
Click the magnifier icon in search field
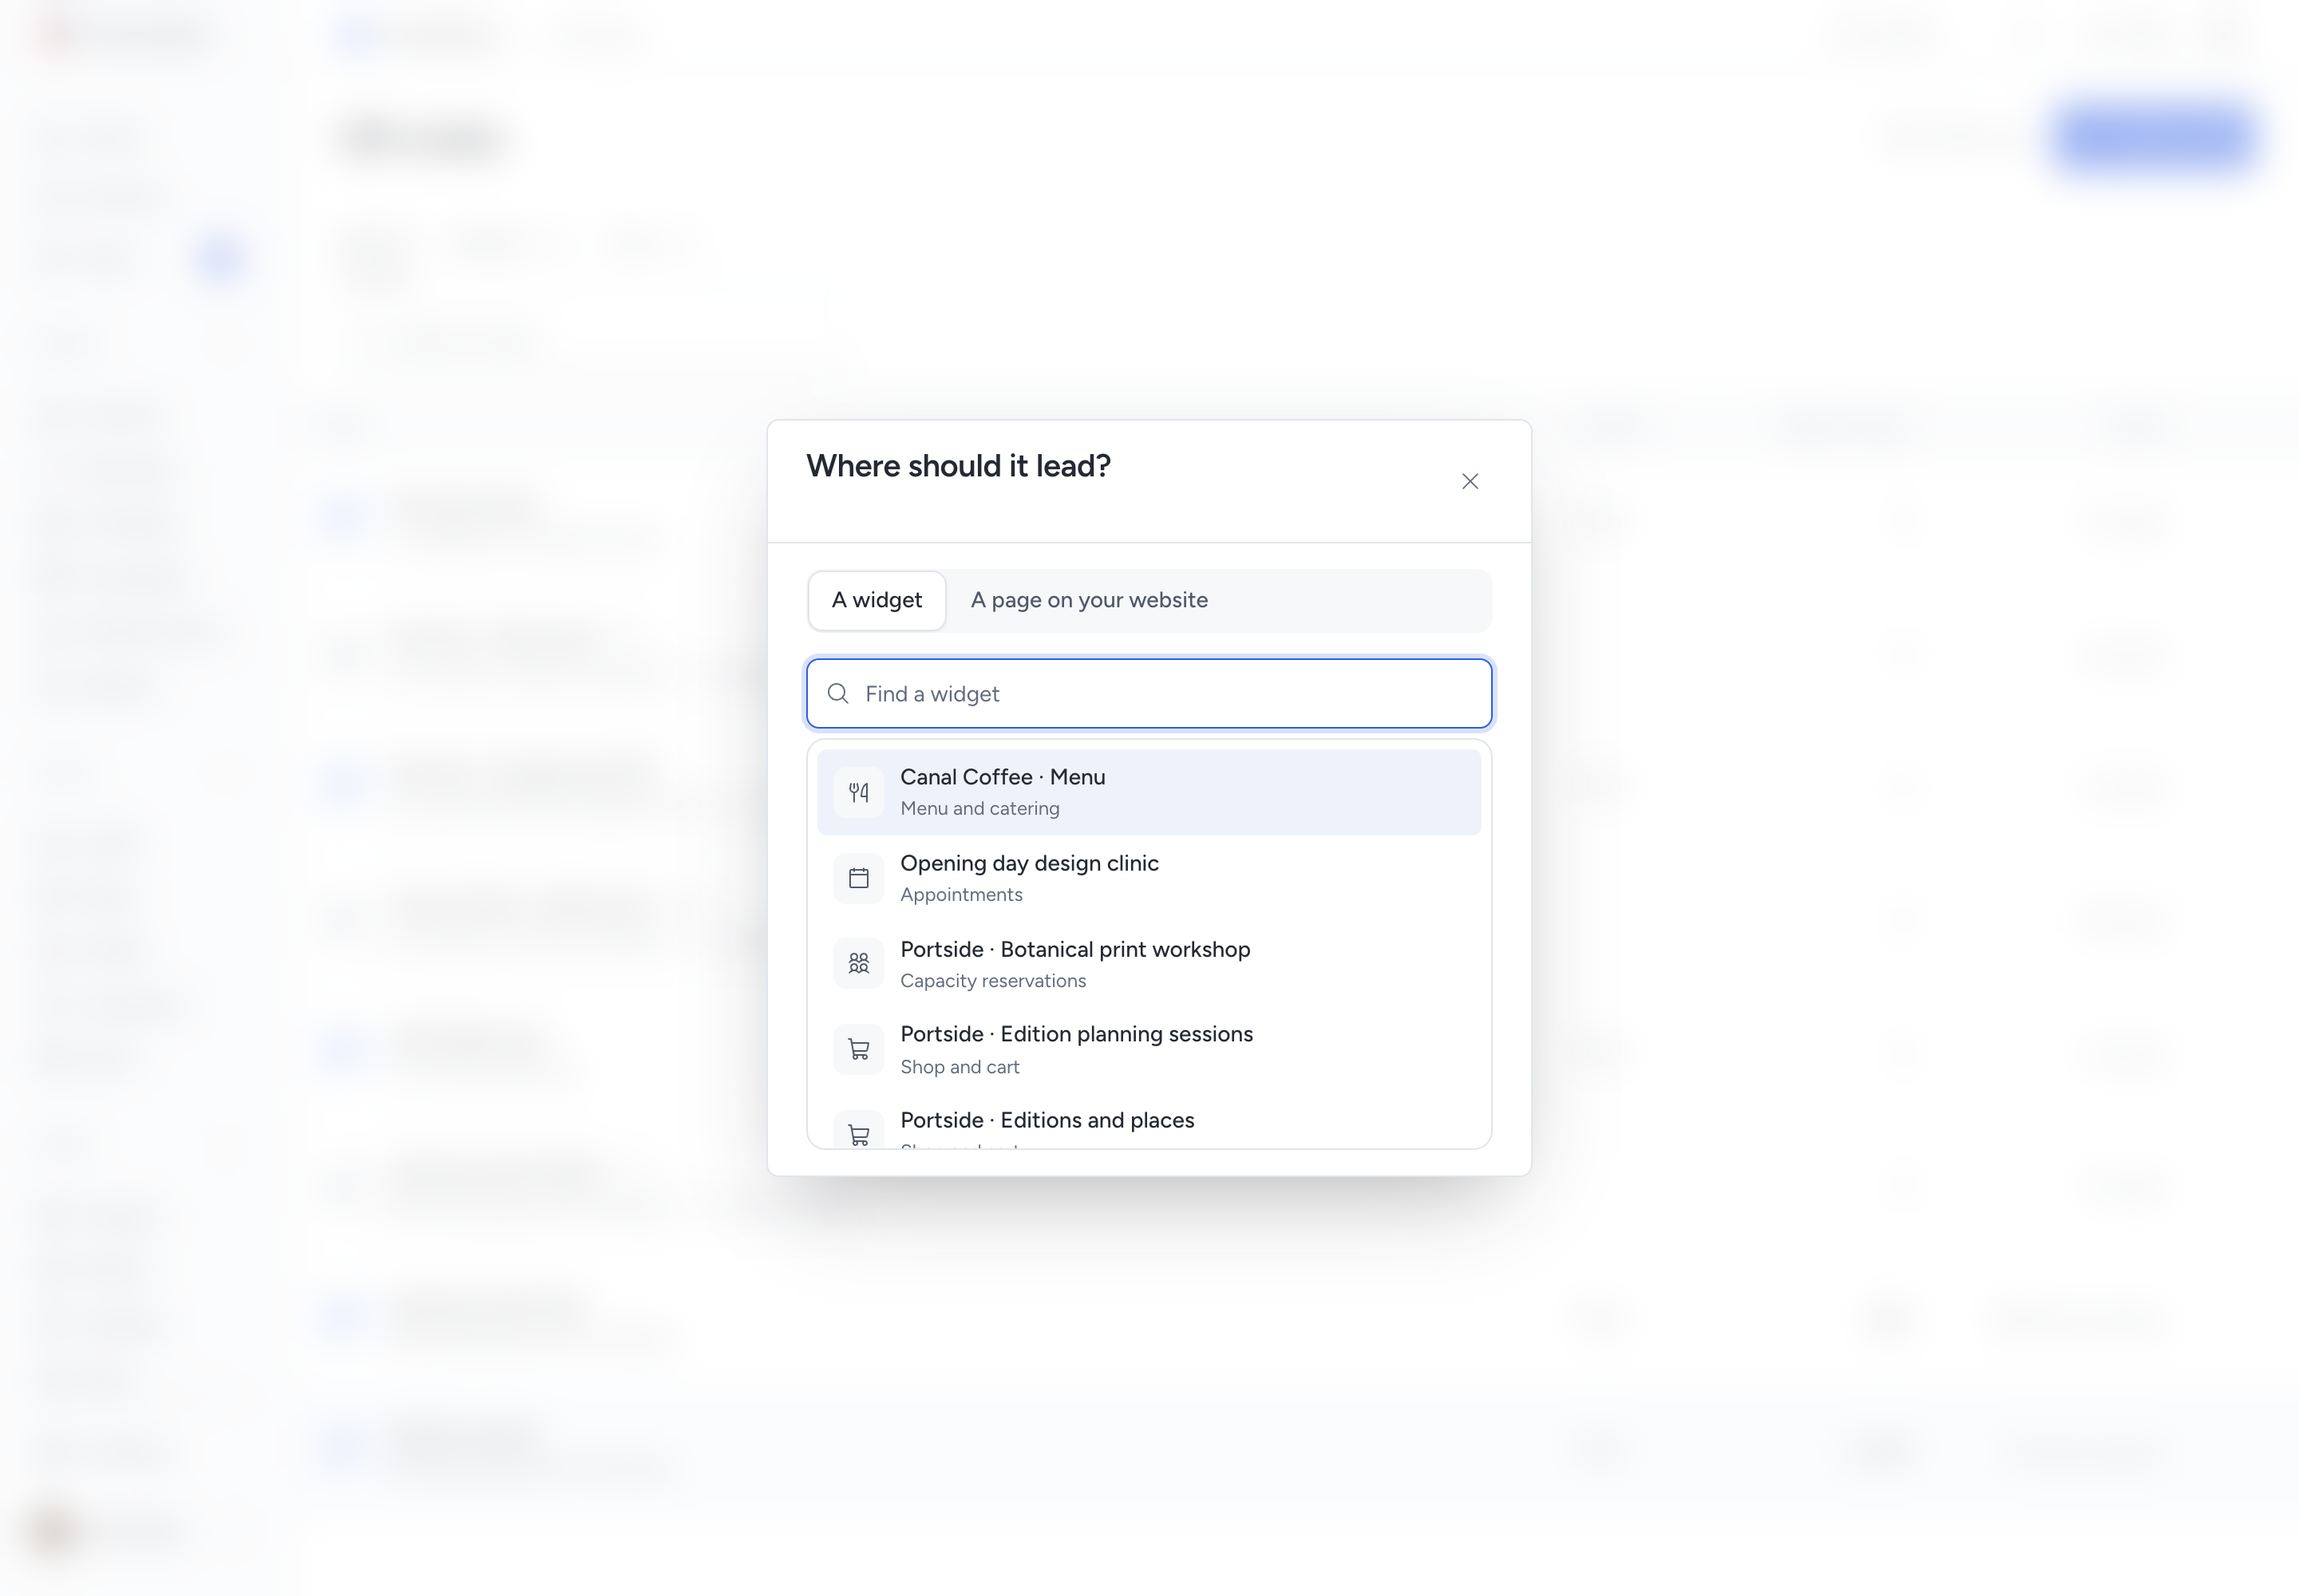pyautogui.click(x=838, y=693)
